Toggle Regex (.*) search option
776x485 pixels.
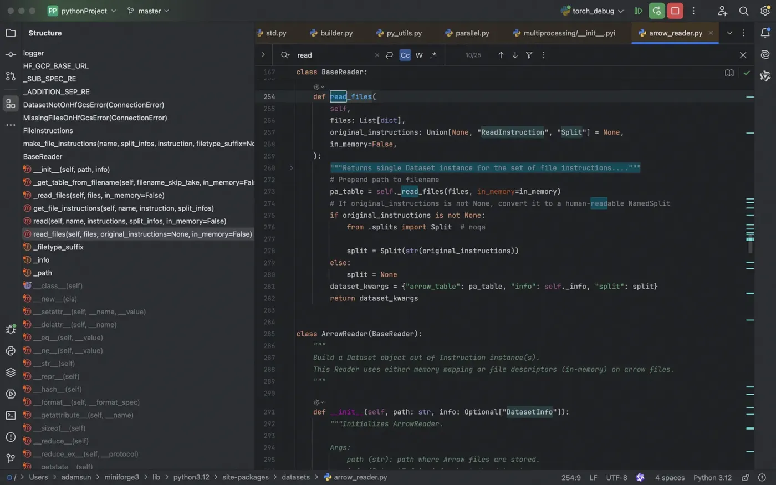[x=433, y=55]
